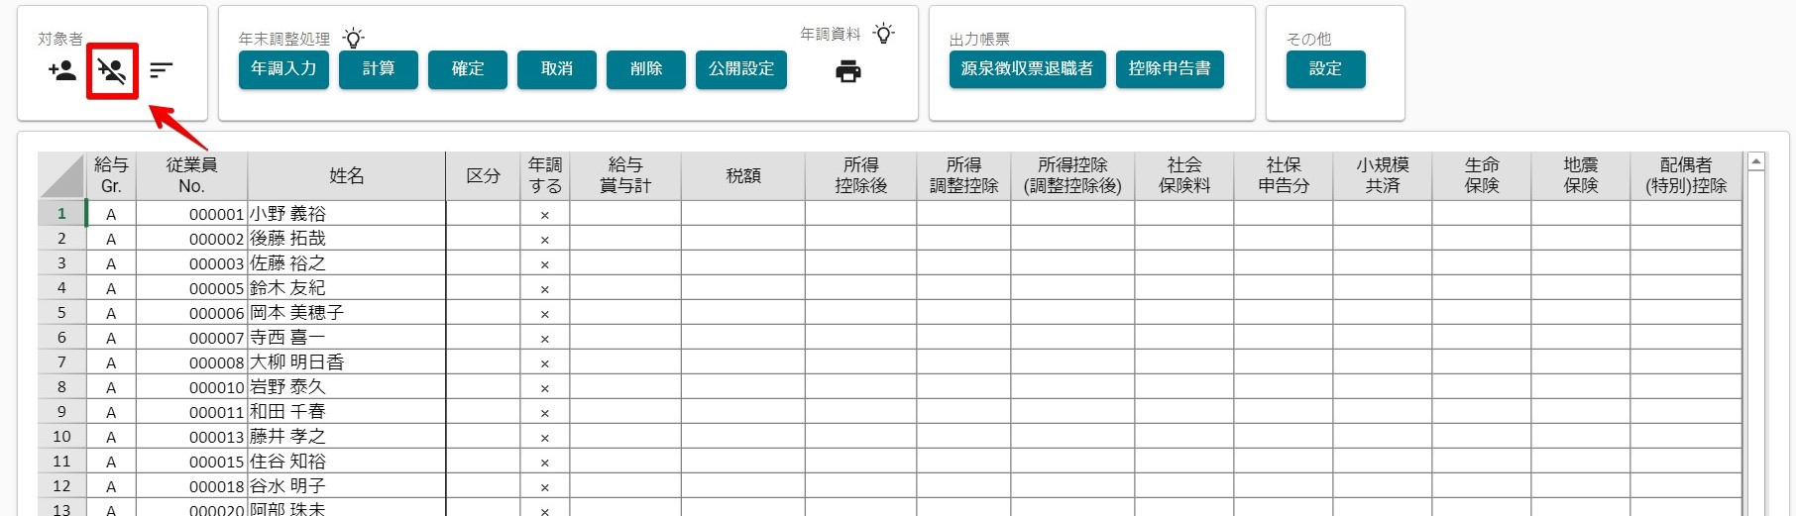Viewport: 1796px width, 516px height.
Task: Open 設定 under その他
Action: pyautogui.click(x=1326, y=69)
